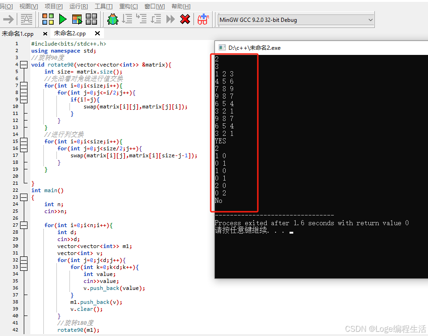428x336 pixels.
Task: Start debugging with the green bug icon
Action: click(113, 20)
